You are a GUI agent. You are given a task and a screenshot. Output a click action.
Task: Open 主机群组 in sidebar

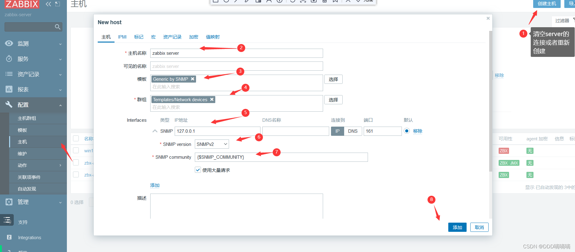tap(38, 118)
